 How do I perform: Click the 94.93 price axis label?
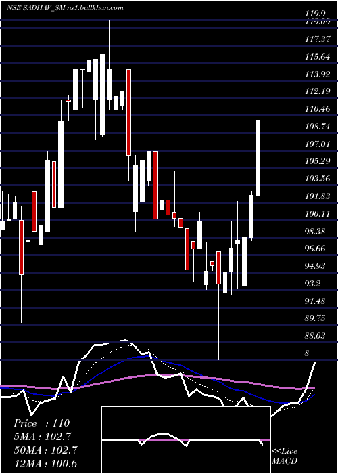click(315, 265)
